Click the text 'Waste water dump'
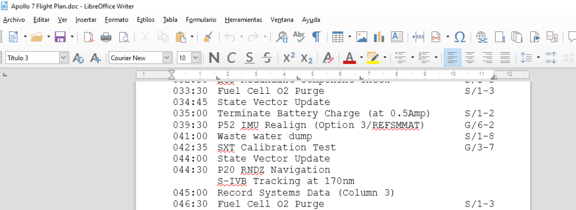This screenshot has width=576, height=210. point(264,136)
